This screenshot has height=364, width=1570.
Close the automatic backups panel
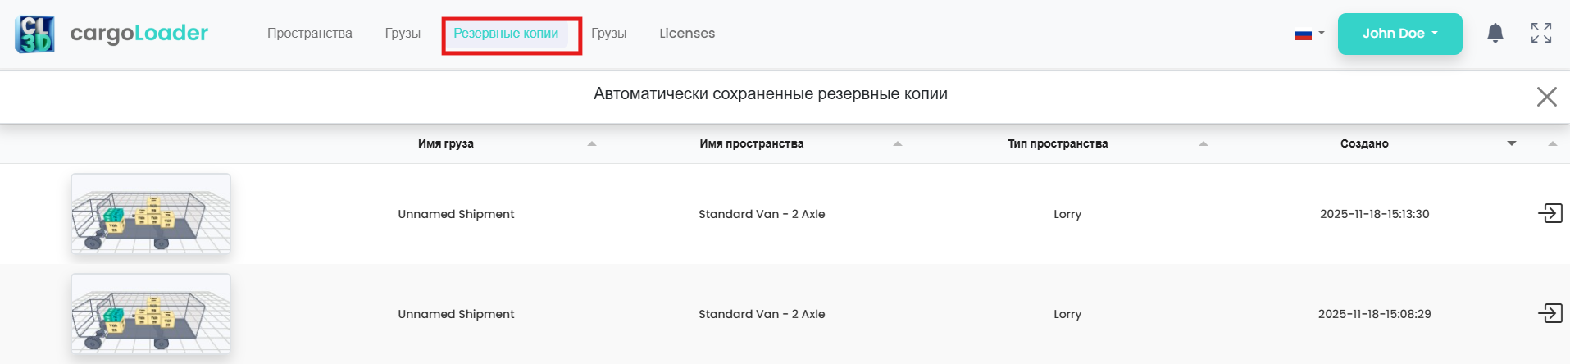click(1546, 97)
